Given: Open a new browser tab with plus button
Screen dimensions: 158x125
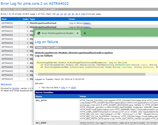Looking at the screenshot, I should click(x=85, y=33).
